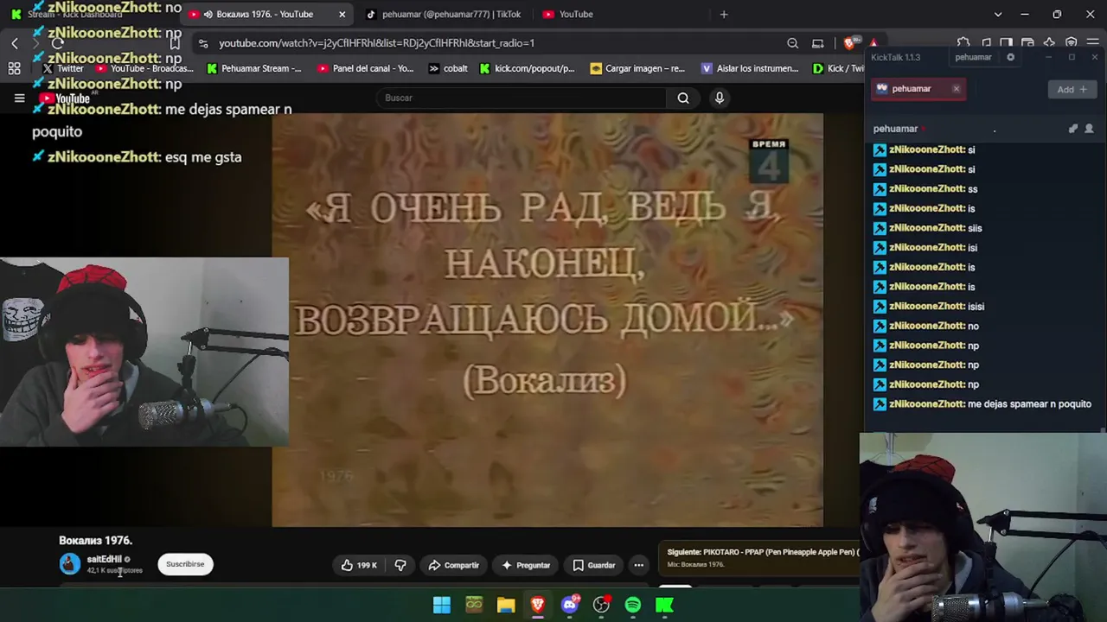This screenshot has height=622, width=1107.
Task: Open Spotify from the taskbar
Action: click(x=633, y=605)
